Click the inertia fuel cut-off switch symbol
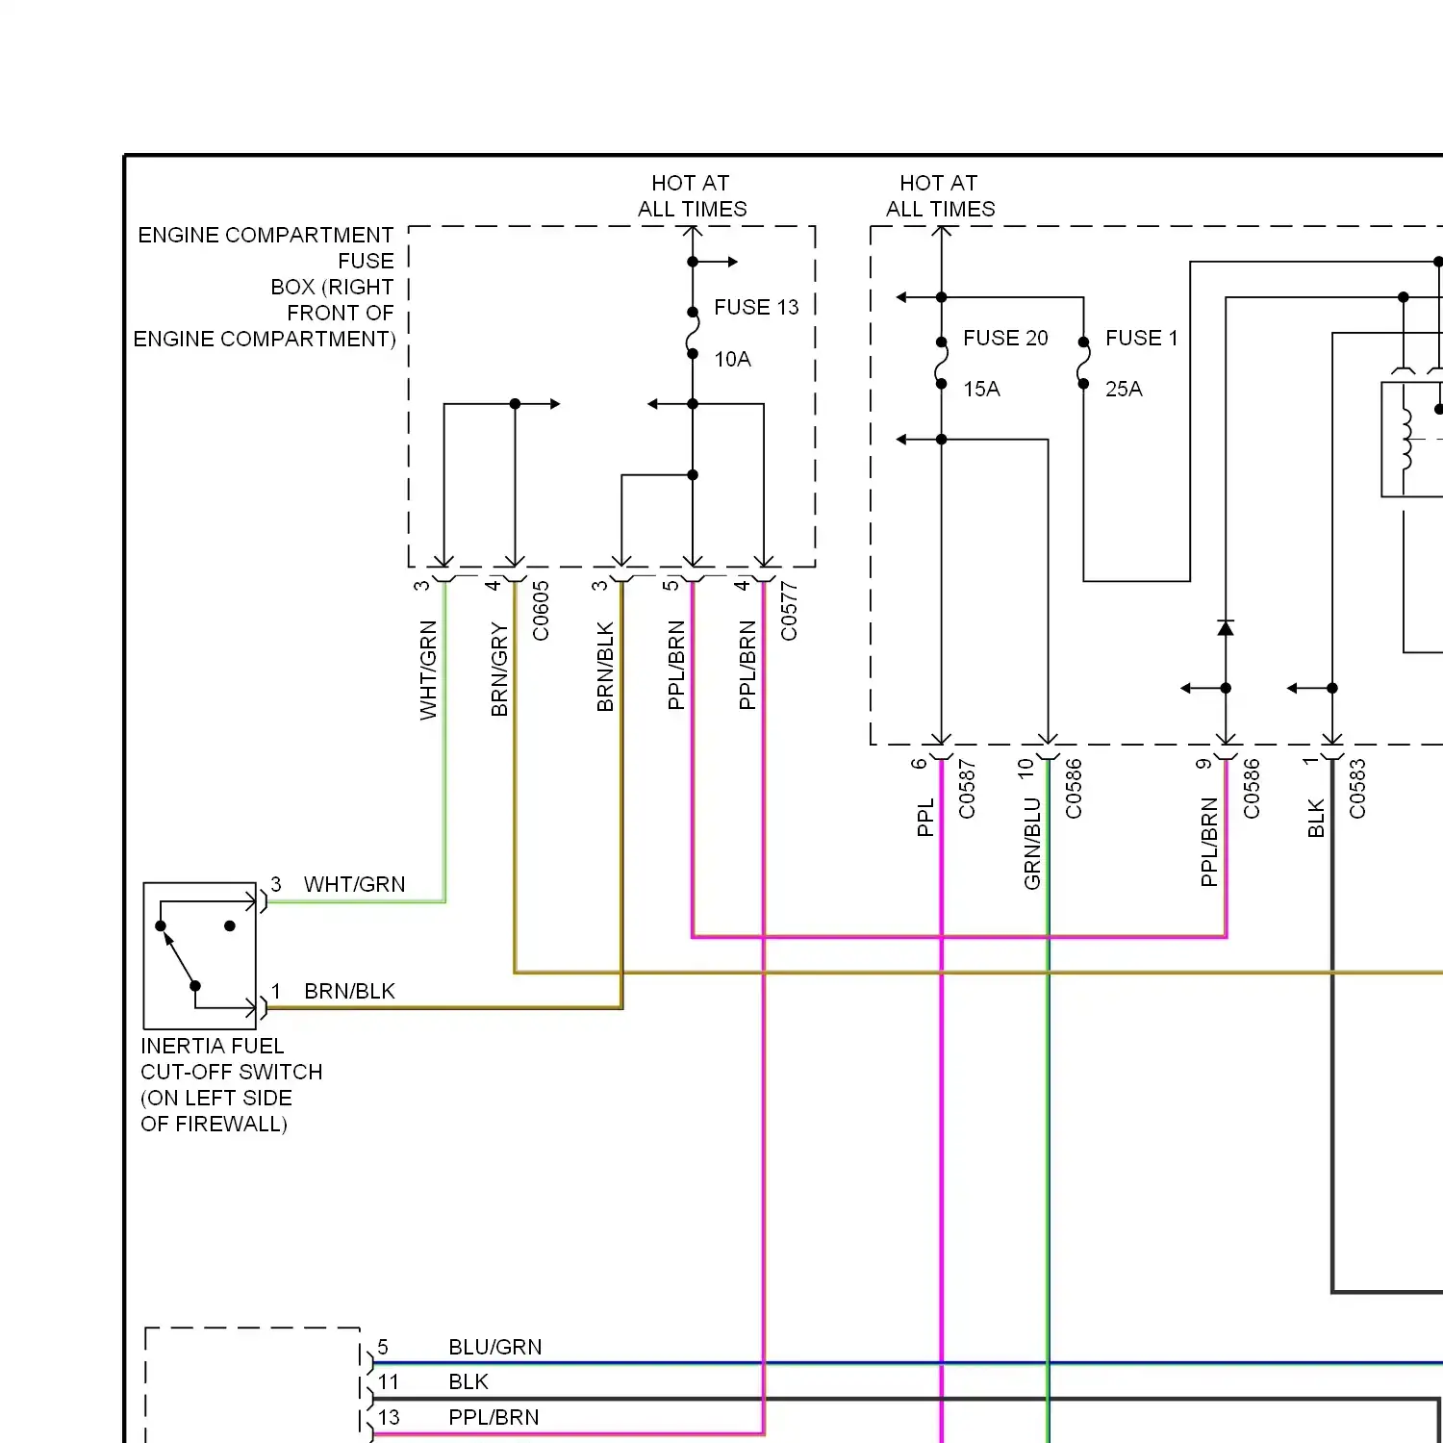Viewport: 1443px width, 1443px height. point(200,955)
